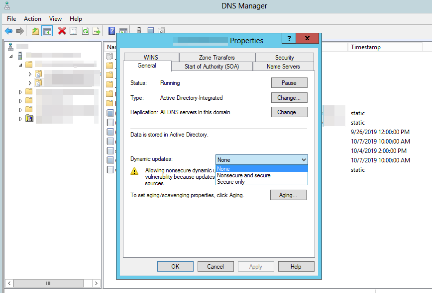Image resolution: width=432 pixels, height=293 pixels.
Task: Click the New Record notebook toolbar icon
Action: pos(150,30)
